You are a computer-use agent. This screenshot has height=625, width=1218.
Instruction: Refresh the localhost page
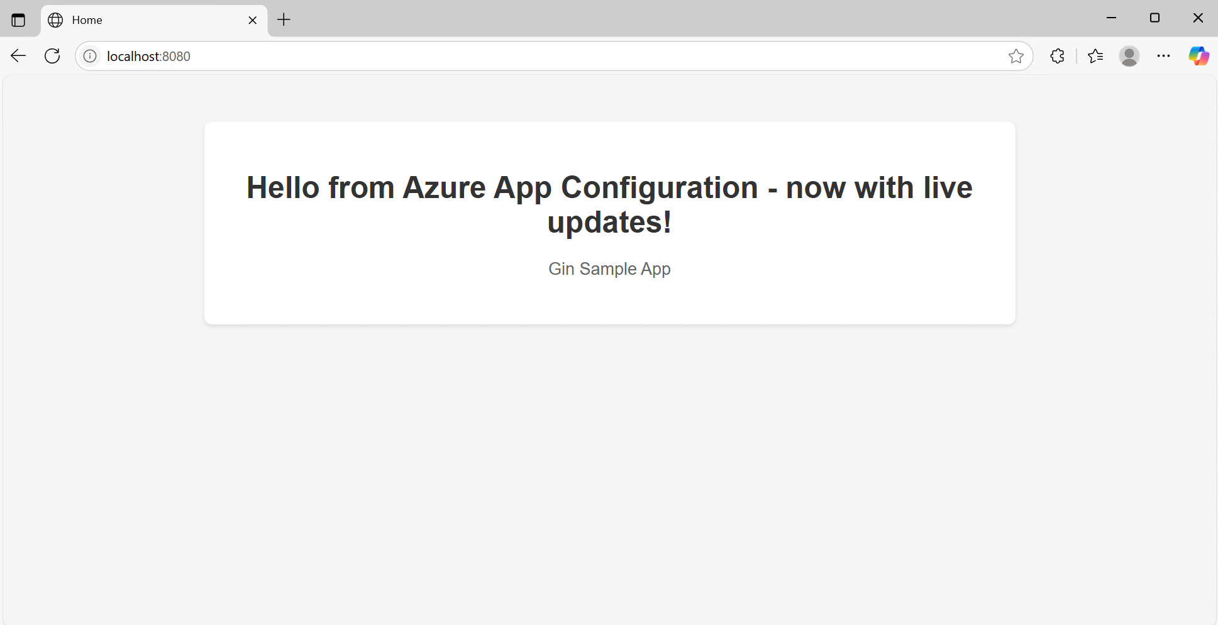tap(52, 56)
